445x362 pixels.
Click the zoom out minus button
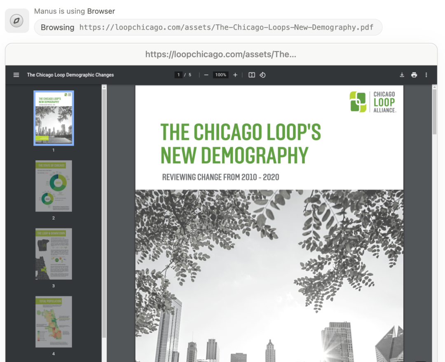click(206, 75)
